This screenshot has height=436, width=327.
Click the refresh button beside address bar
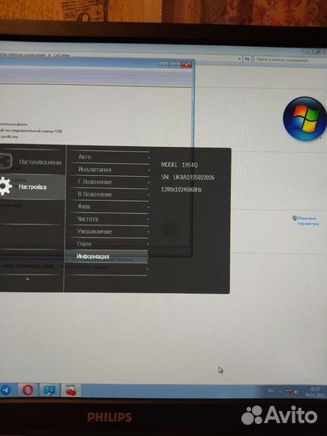(247, 59)
